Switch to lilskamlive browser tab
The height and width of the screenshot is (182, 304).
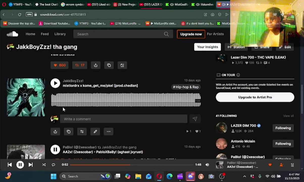click(203, 4)
